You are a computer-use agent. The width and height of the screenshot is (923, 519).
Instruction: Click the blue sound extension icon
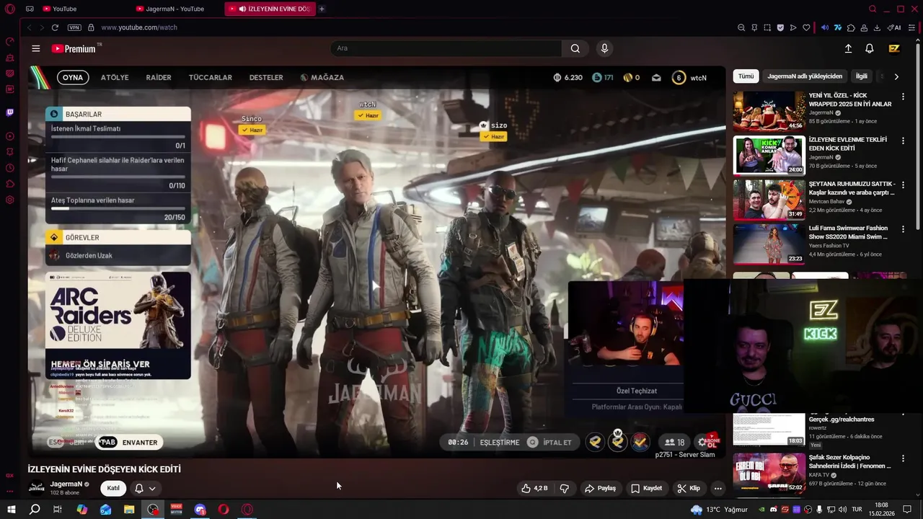pyautogui.click(x=825, y=27)
